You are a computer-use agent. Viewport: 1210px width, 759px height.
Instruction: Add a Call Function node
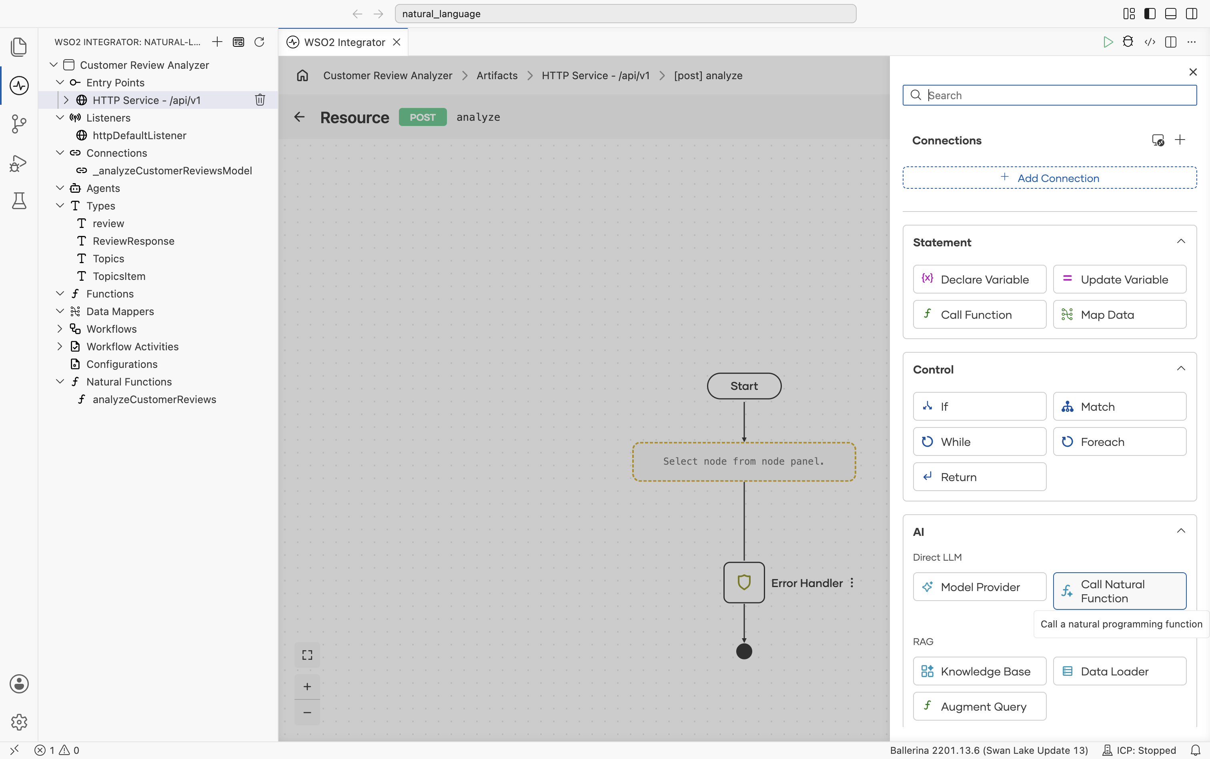pos(980,314)
